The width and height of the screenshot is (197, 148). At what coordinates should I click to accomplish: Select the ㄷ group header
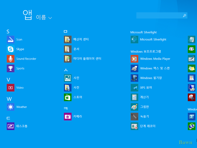click(8, 118)
